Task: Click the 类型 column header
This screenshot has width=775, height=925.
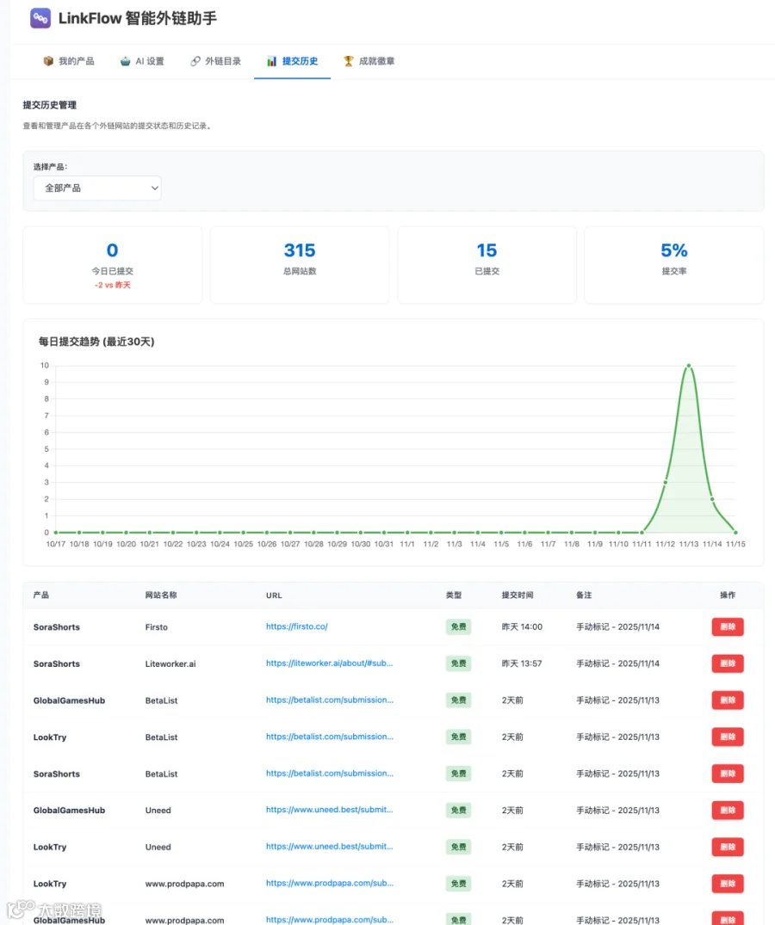Action: [454, 595]
